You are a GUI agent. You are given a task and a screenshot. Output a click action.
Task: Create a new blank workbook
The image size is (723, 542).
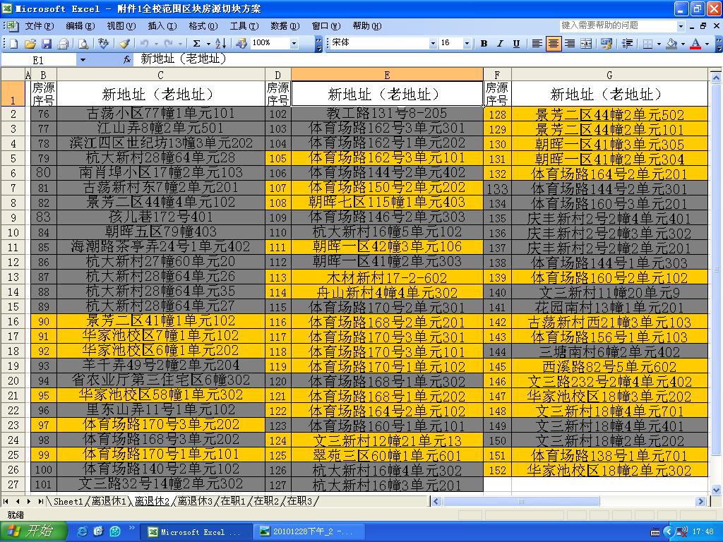pyautogui.click(x=14, y=43)
